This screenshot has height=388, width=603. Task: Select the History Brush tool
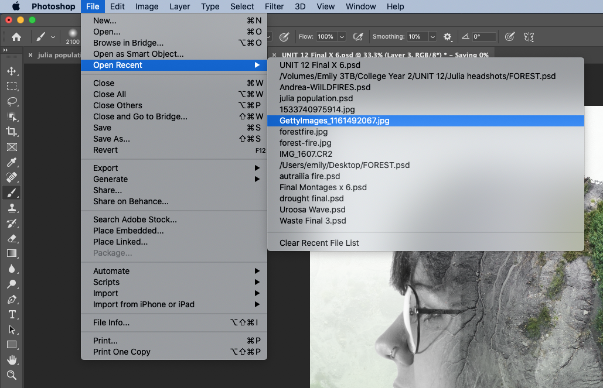(12, 223)
